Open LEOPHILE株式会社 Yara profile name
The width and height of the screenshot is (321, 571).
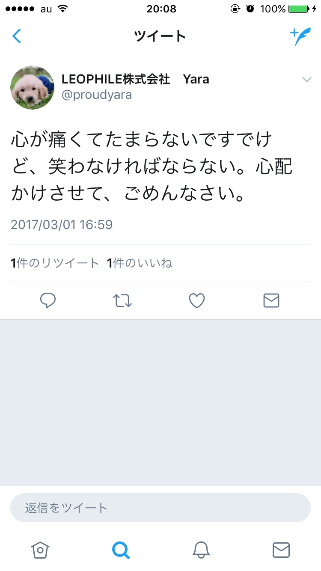pyautogui.click(x=135, y=79)
